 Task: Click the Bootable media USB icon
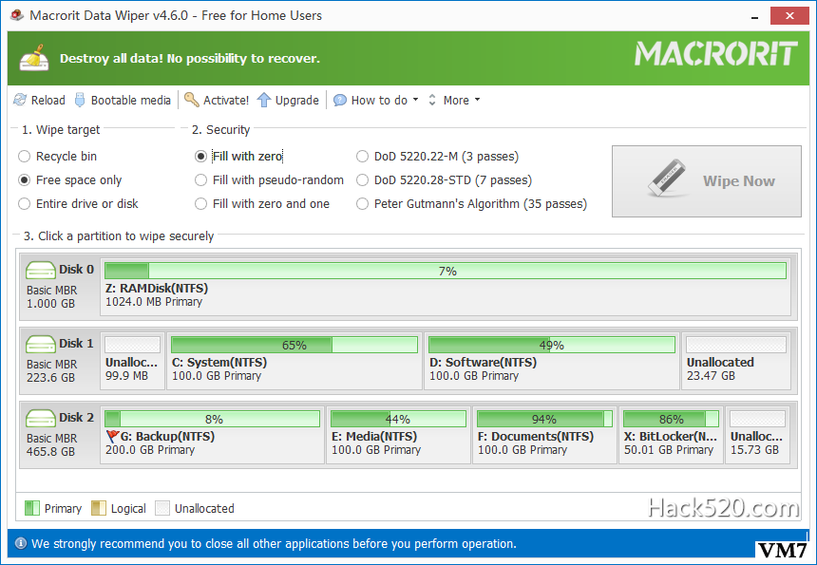[80, 100]
